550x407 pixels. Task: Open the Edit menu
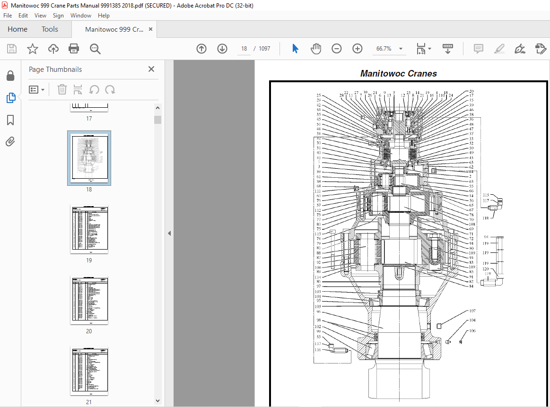(x=23, y=16)
